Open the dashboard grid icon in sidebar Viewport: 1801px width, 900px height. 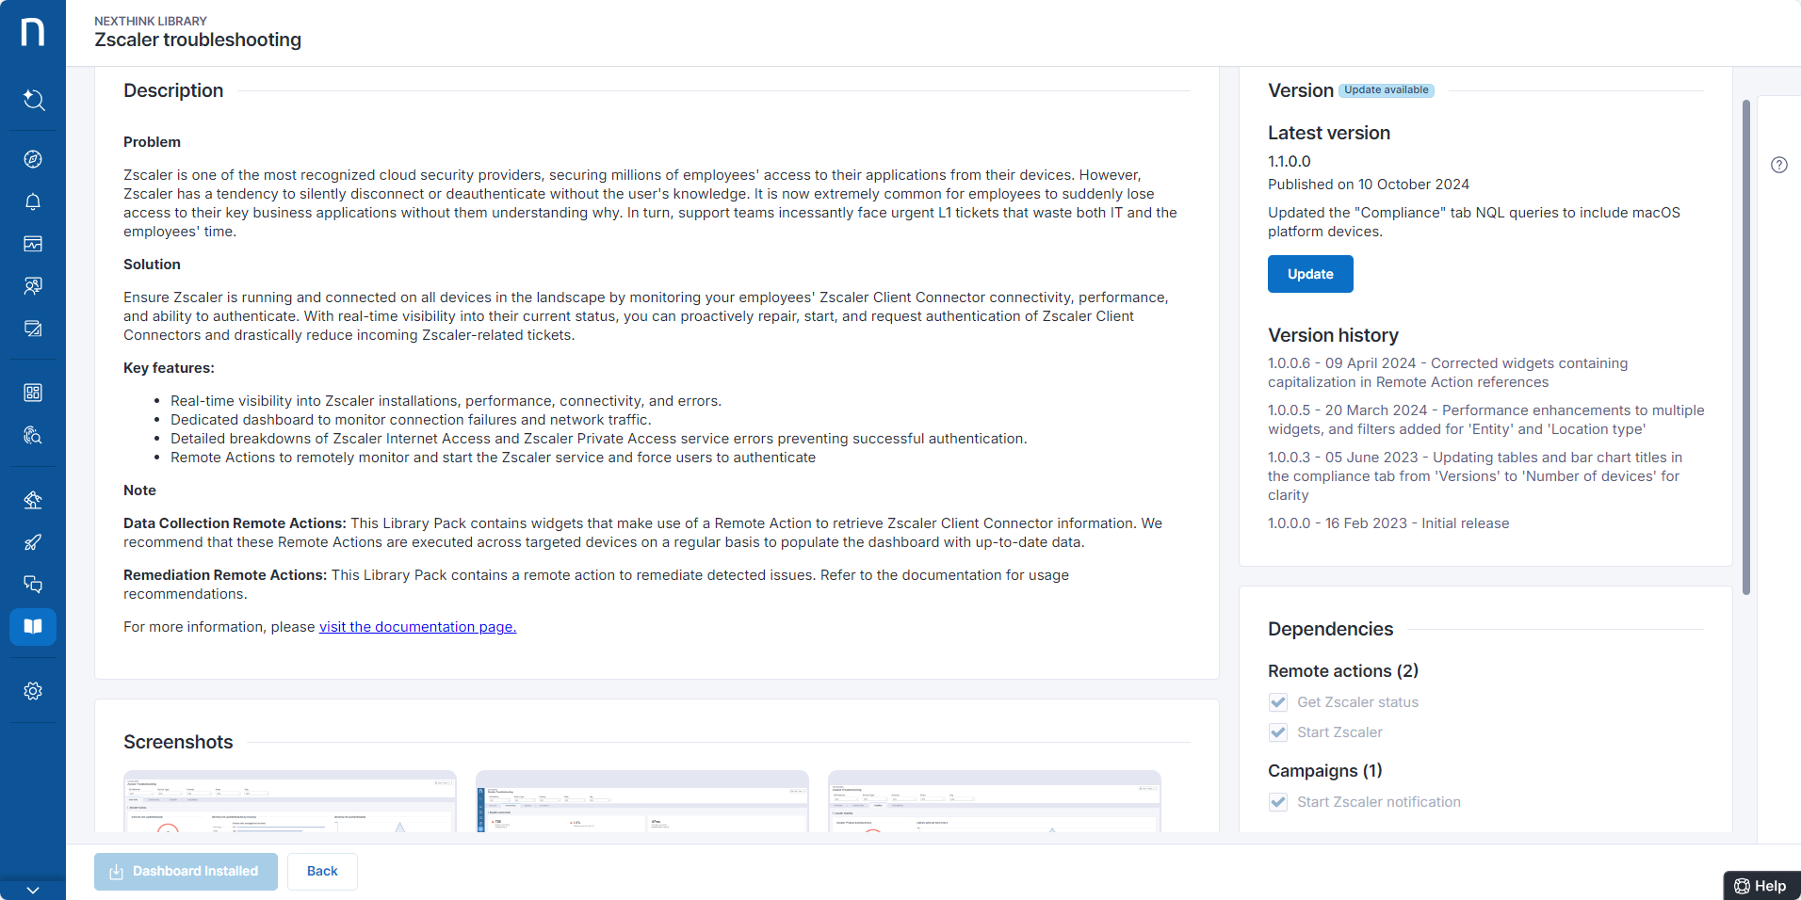coord(33,393)
